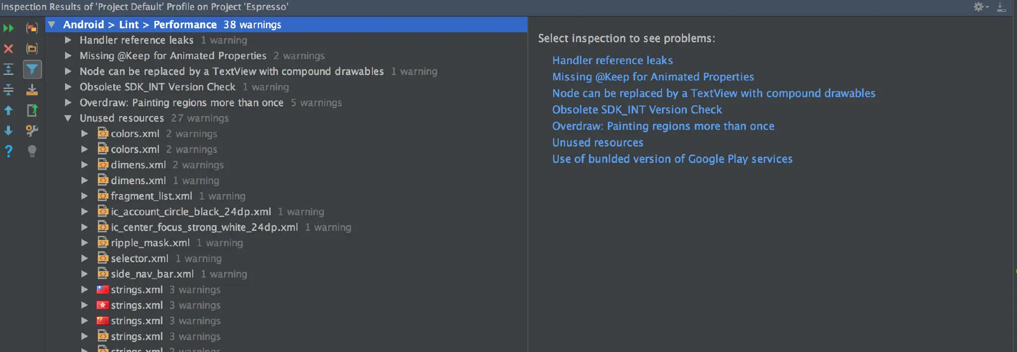Screen dimensions: 1017x352
Task: Toggle the filter resolved items button
Action: click(x=32, y=69)
